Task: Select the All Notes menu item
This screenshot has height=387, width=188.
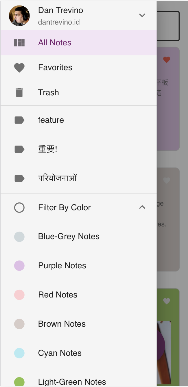Action: point(55,43)
